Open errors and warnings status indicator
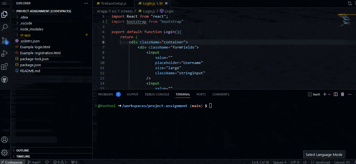The image size is (356, 164). [x=60, y=162]
